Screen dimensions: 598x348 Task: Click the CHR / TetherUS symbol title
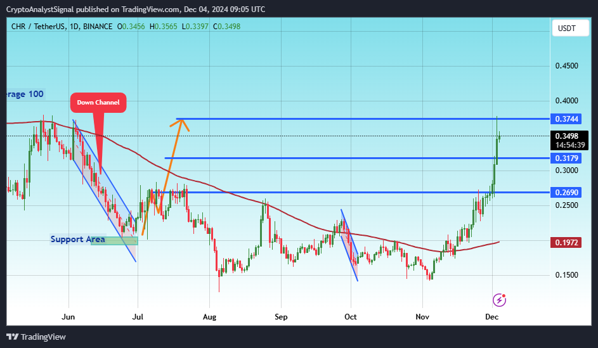click(x=38, y=26)
